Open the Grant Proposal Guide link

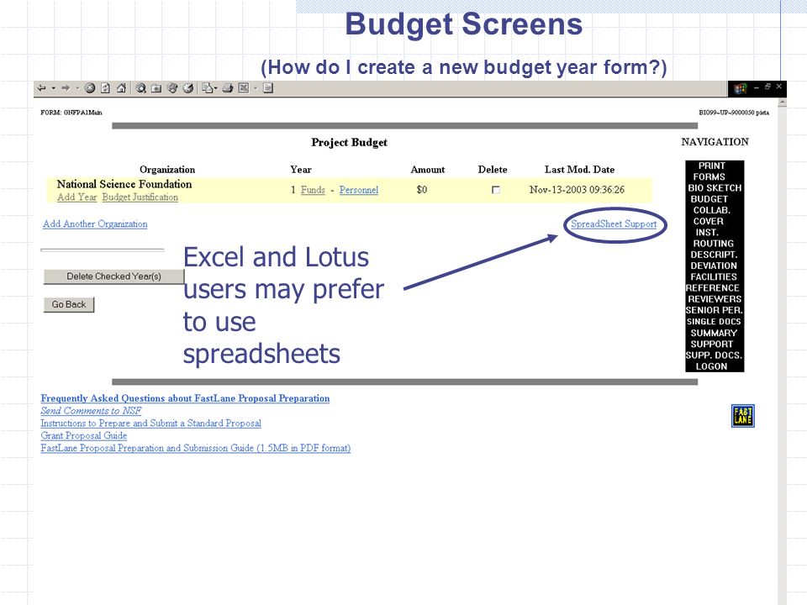point(84,435)
